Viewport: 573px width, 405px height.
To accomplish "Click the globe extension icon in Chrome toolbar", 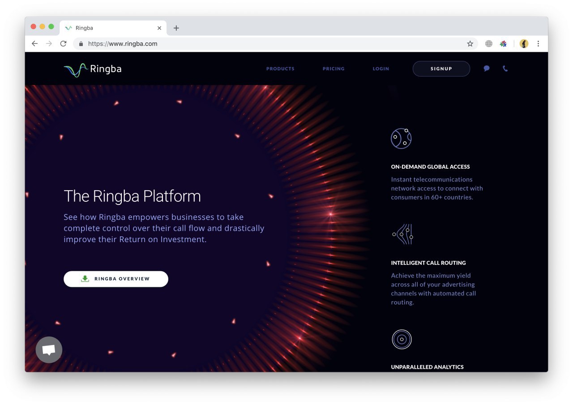I will [489, 44].
